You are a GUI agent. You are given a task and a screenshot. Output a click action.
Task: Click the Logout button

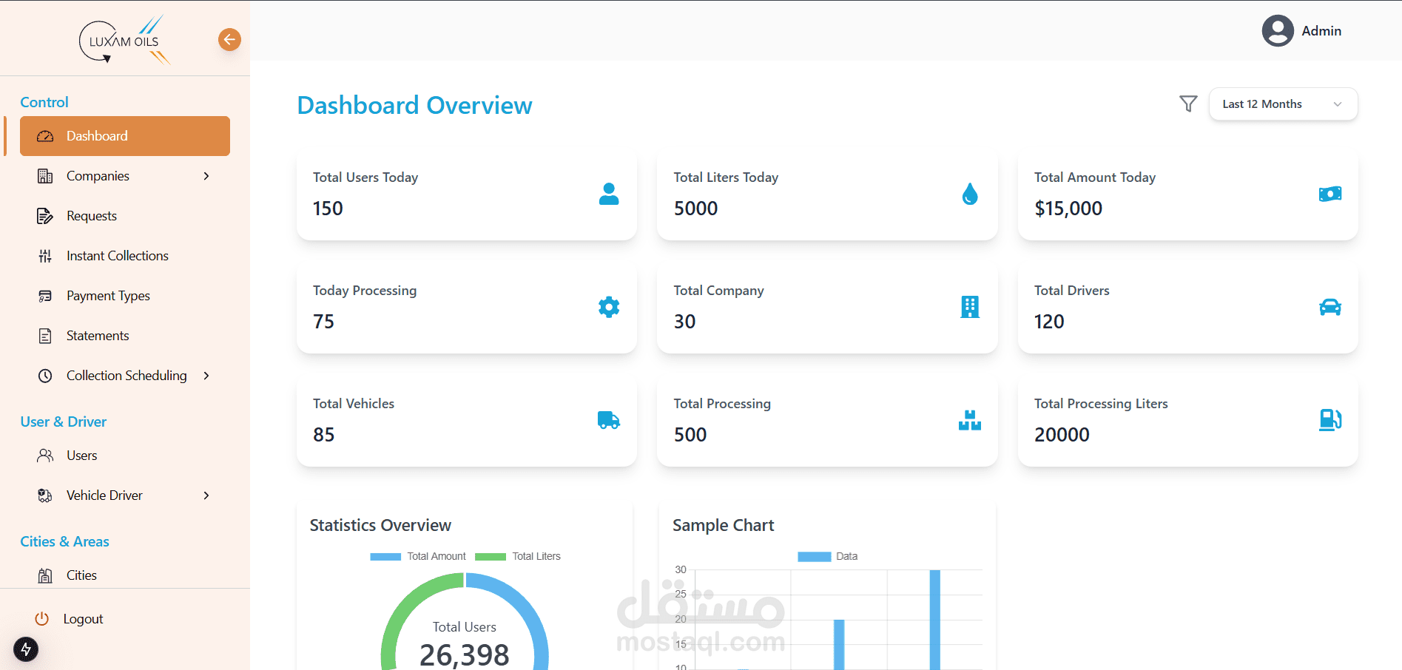click(x=69, y=619)
